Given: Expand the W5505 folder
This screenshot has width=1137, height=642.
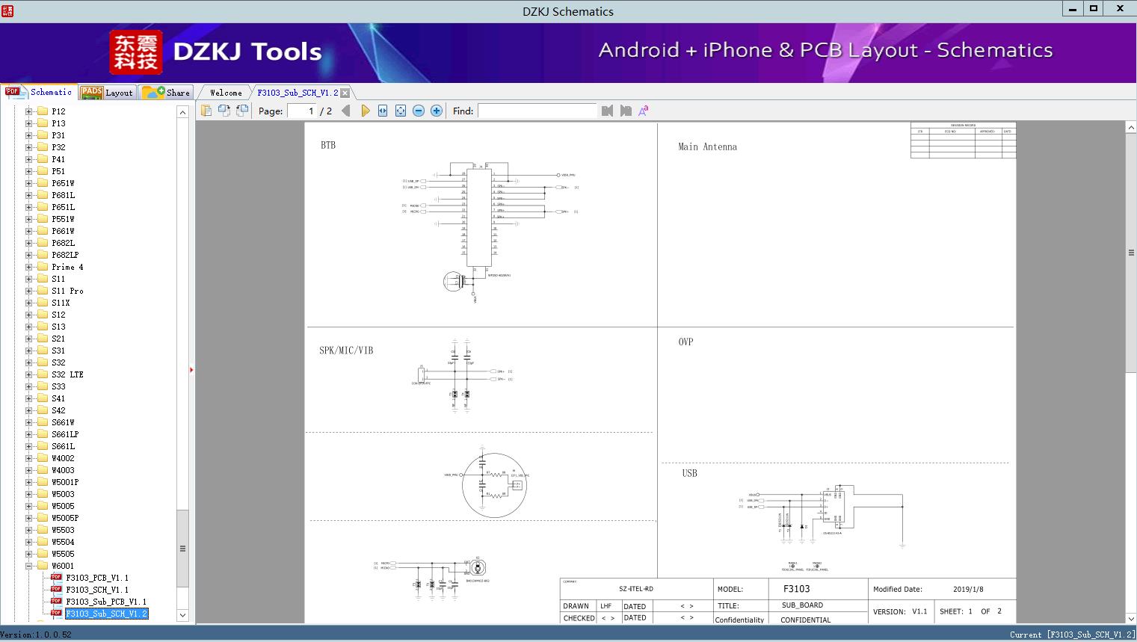Looking at the screenshot, I should pos(28,554).
